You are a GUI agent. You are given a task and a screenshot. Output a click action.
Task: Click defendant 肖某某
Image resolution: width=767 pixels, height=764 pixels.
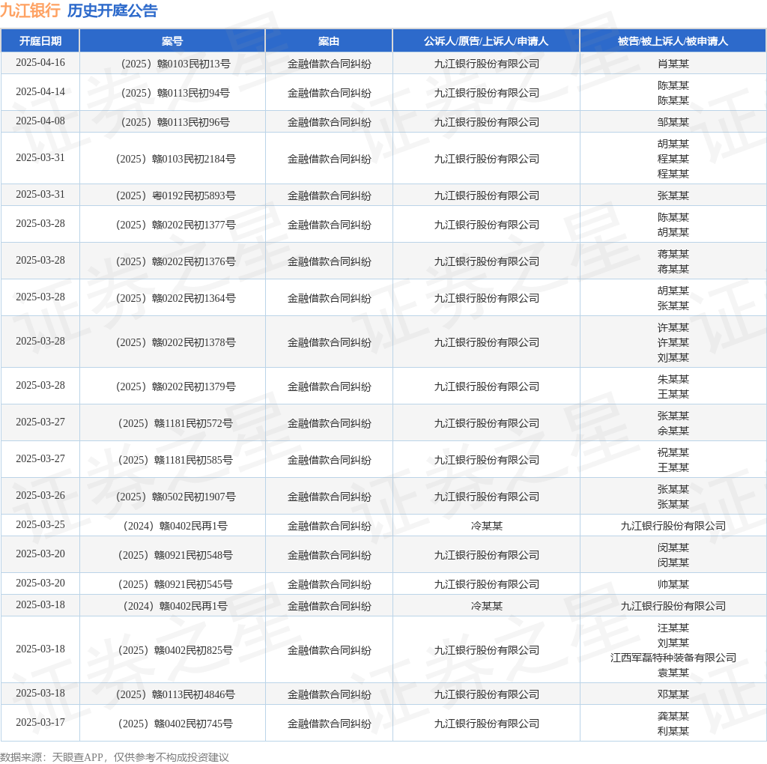click(673, 64)
